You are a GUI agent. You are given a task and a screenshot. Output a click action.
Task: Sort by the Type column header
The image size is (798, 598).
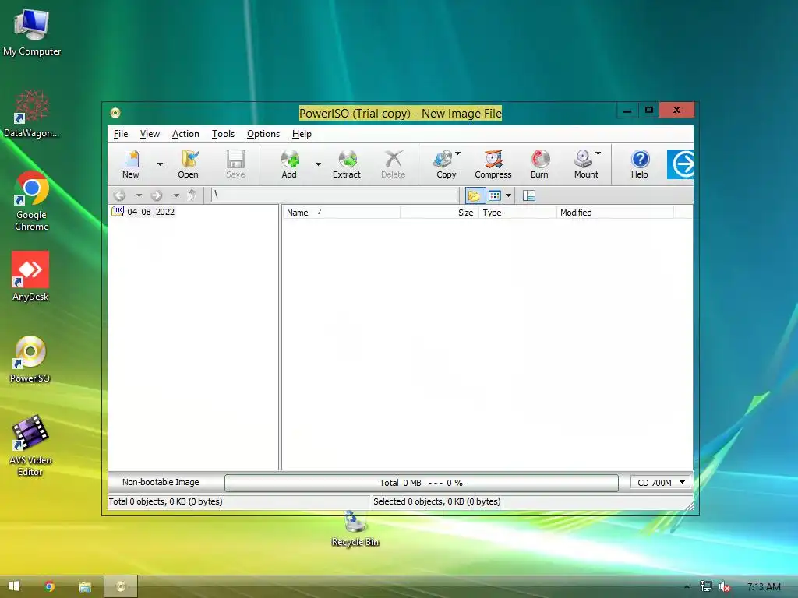tap(517, 213)
